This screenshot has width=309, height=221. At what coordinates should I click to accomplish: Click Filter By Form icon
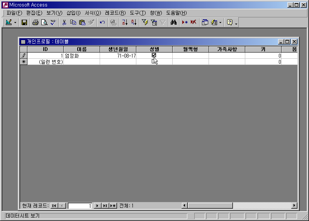click(154, 22)
